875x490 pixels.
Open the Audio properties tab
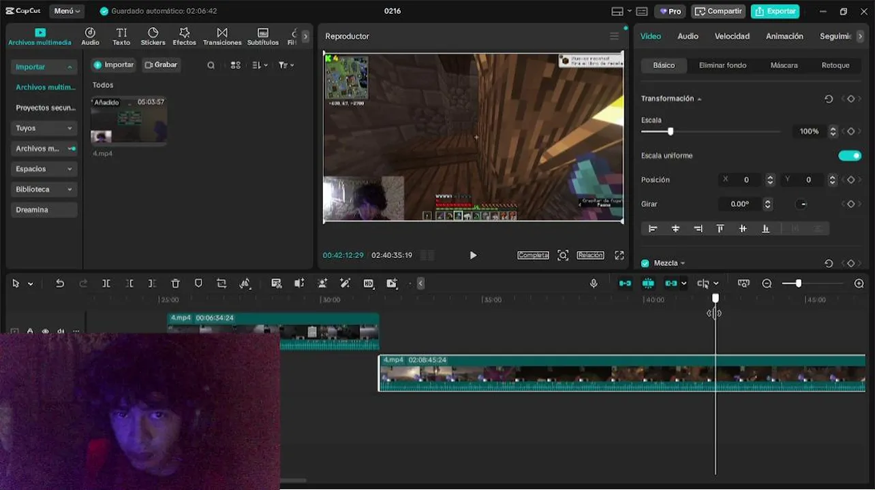[x=688, y=36]
